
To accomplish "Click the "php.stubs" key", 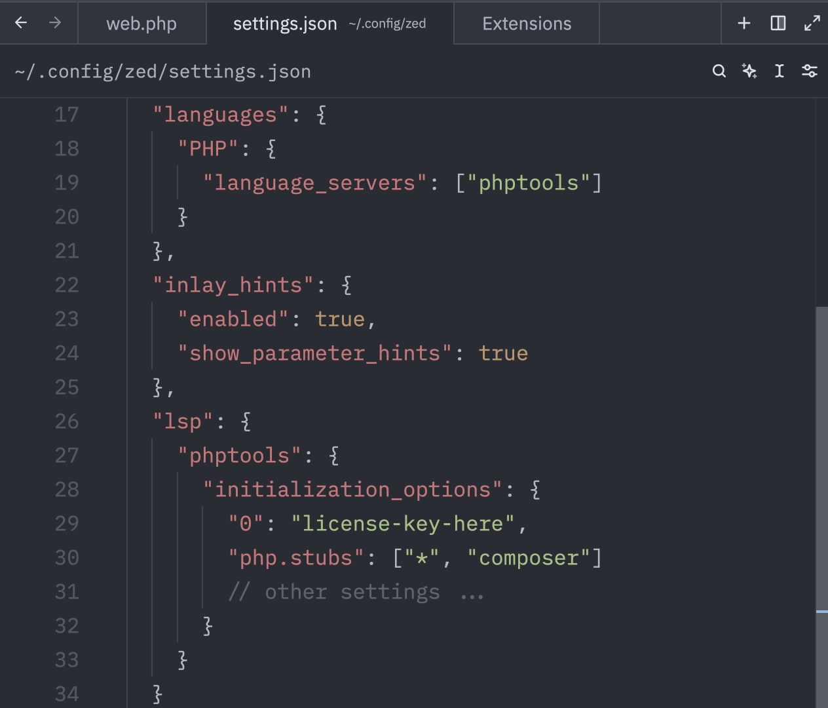I will click(x=295, y=558).
